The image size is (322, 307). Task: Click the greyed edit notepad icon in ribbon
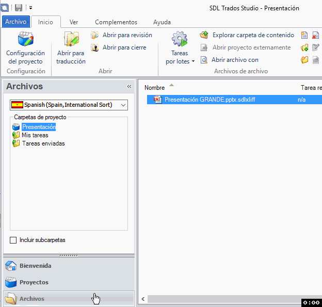pos(315,47)
